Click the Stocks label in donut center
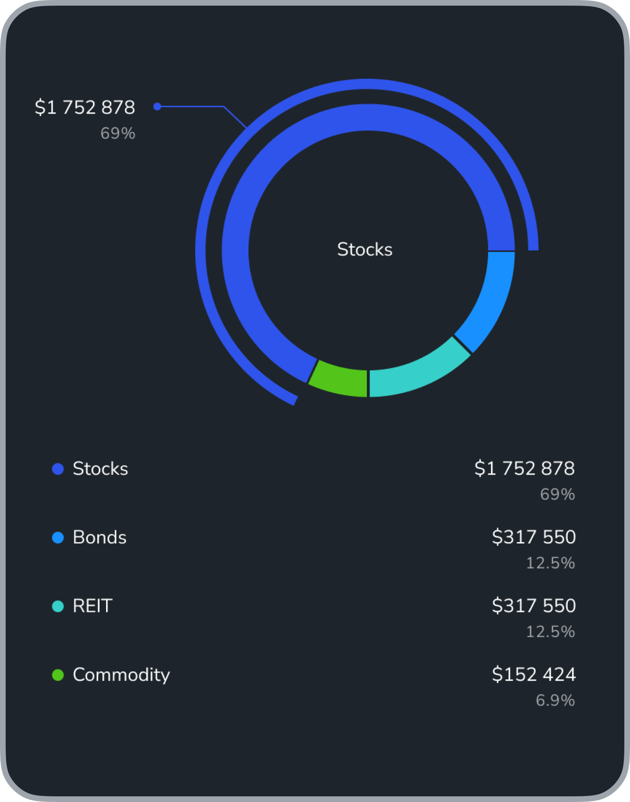 (x=365, y=250)
